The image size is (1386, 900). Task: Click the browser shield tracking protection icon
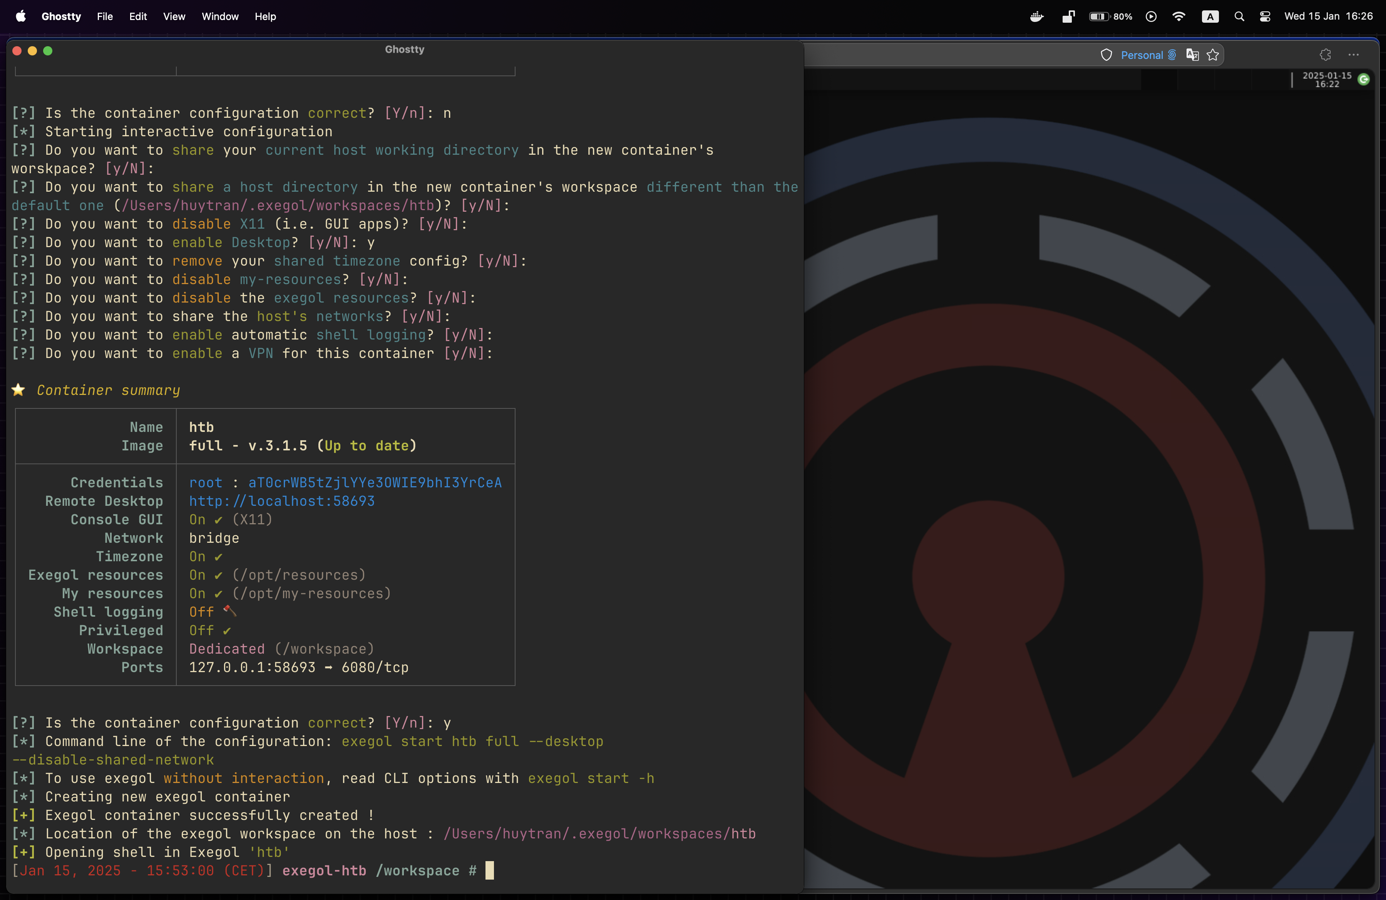1106,55
